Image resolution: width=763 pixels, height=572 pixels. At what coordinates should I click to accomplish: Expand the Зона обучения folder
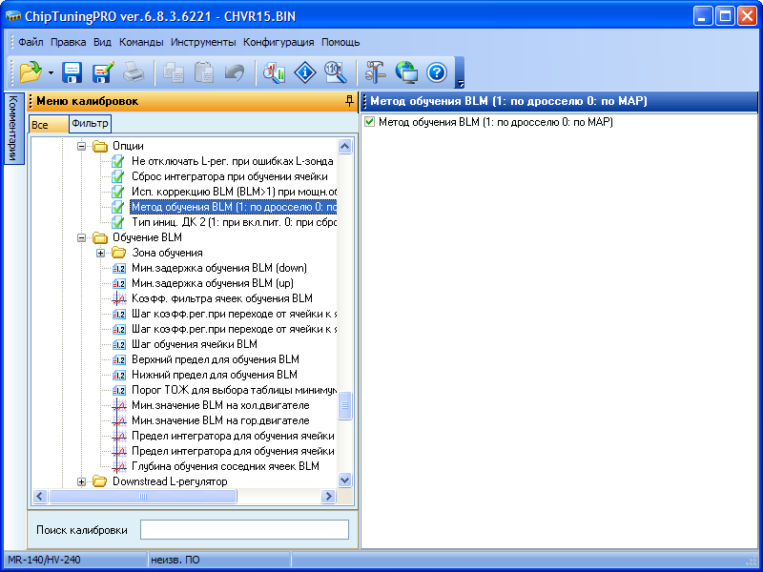pos(101,253)
